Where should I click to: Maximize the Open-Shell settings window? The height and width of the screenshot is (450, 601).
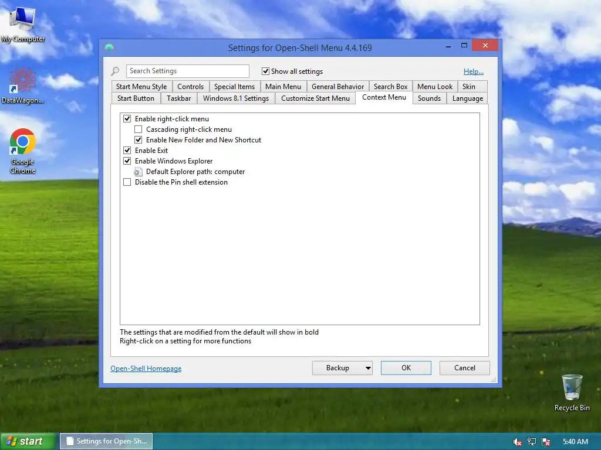pyautogui.click(x=464, y=46)
